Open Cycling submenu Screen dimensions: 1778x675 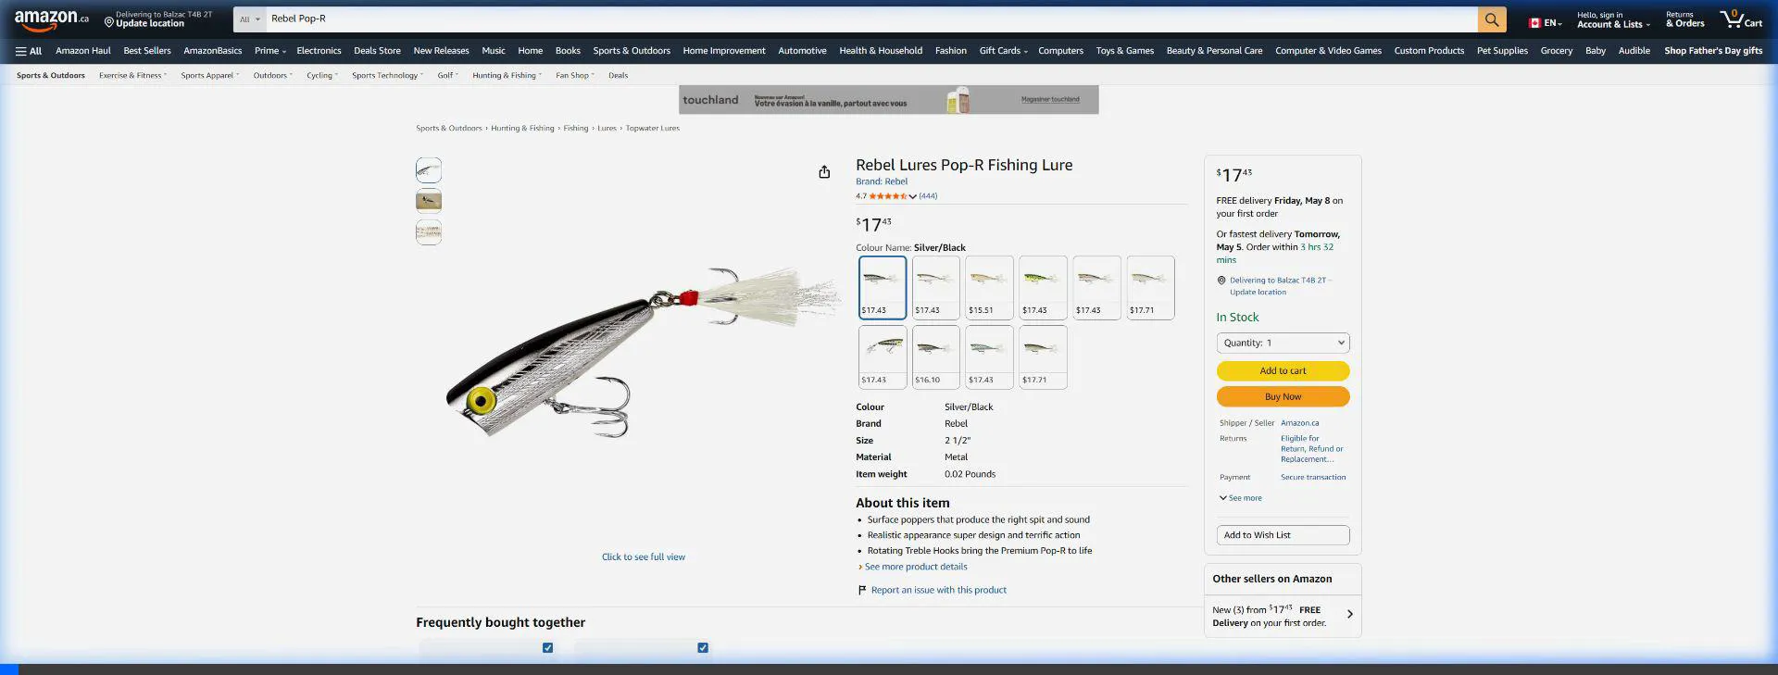tap(322, 76)
